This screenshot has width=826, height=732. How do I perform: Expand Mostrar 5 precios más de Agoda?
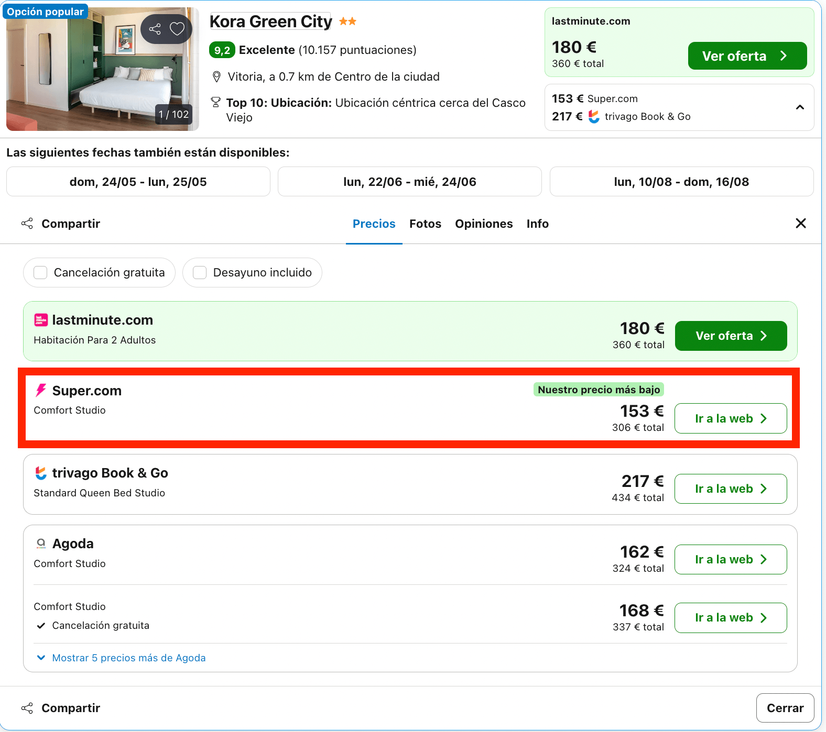point(121,658)
